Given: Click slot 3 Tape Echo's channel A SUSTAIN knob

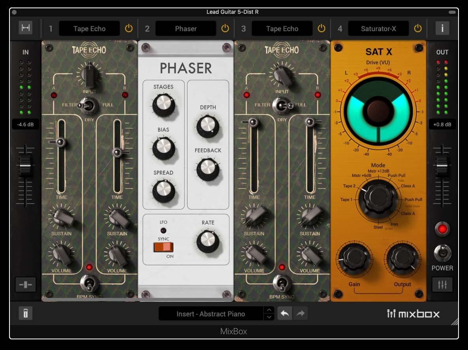Looking at the screenshot, I should coord(254,217).
